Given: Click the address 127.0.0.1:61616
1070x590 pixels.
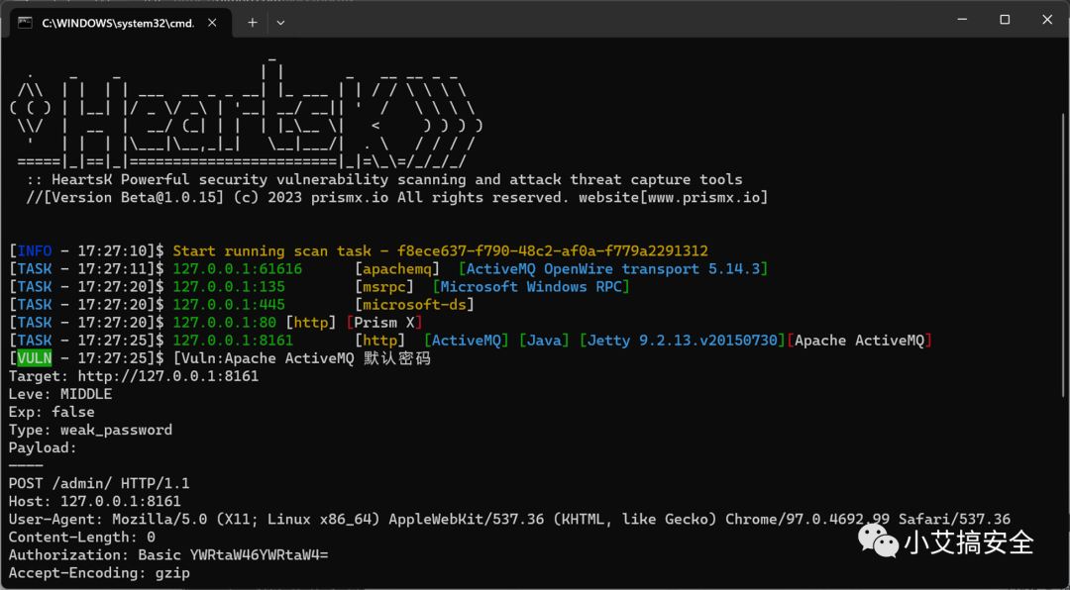Looking at the screenshot, I should pyautogui.click(x=238, y=268).
